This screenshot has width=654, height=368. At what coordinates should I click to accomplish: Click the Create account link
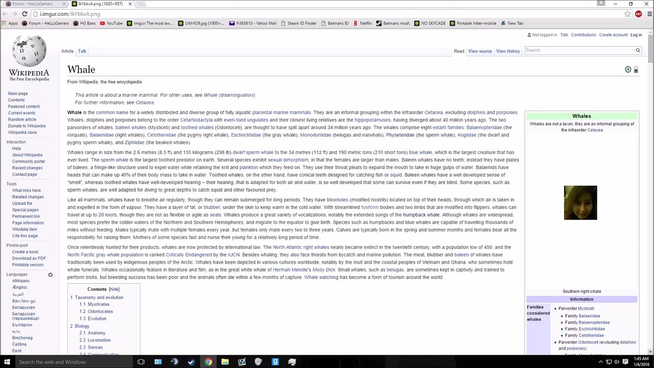click(x=613, y=35)
